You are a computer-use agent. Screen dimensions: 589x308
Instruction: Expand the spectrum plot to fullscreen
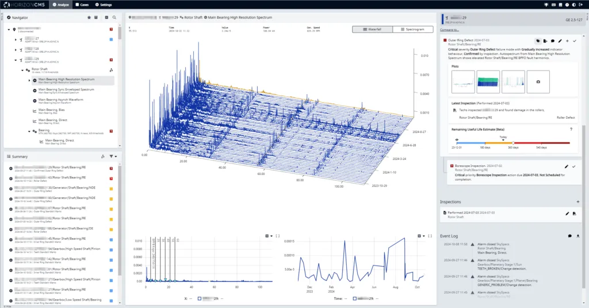click(x=277, y=236)
